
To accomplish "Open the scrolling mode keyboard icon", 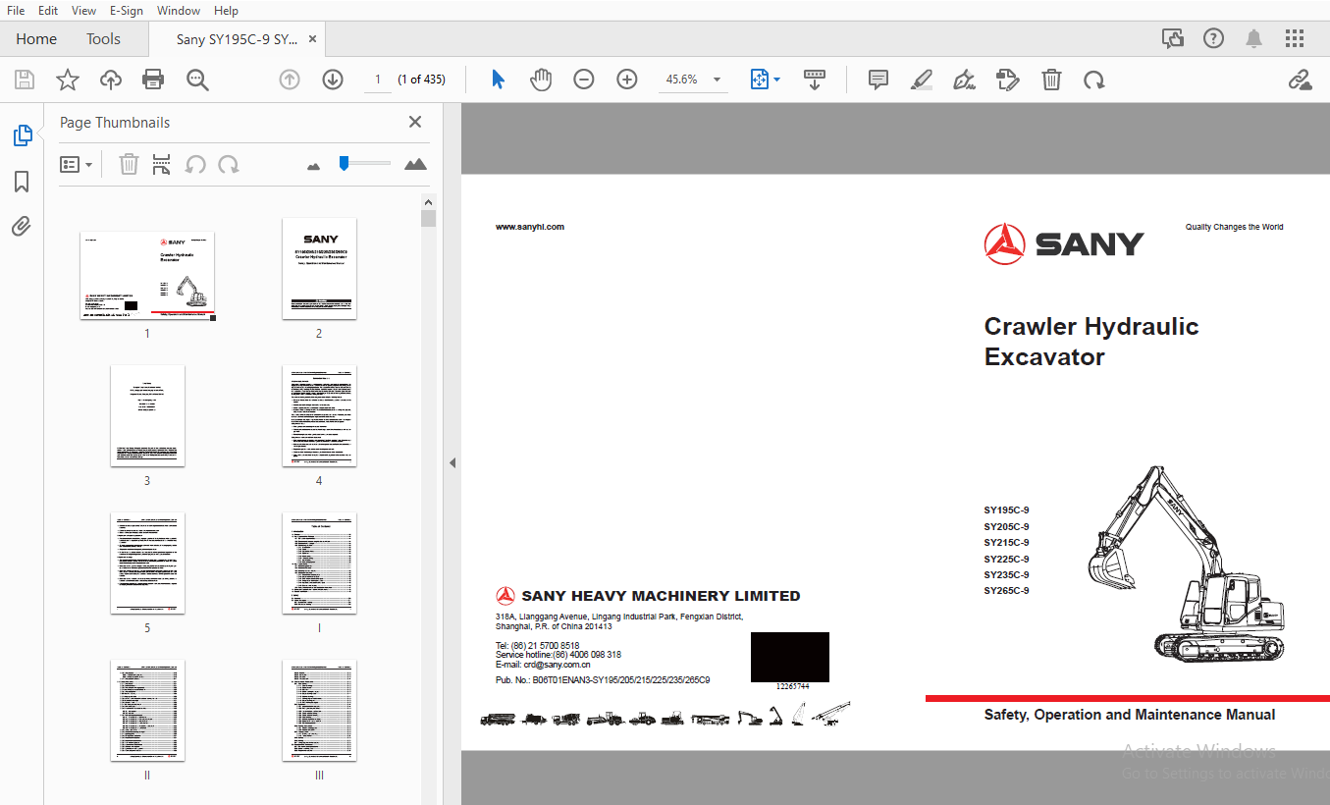I will 815,80.
